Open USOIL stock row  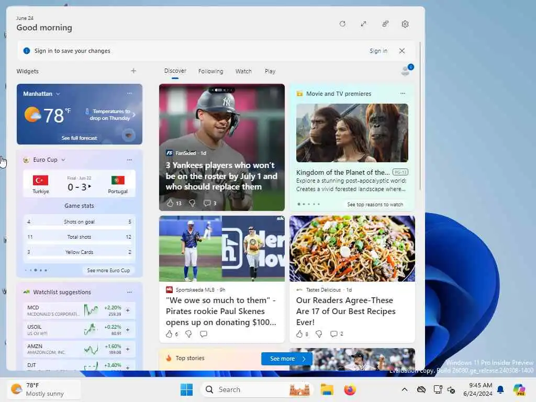click(80, 330)
